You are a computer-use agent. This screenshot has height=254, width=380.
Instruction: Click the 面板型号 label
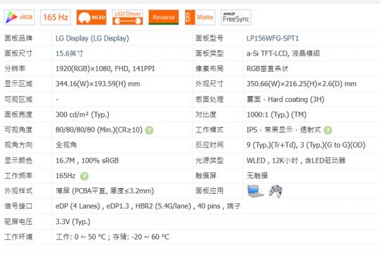click(210, 38)
